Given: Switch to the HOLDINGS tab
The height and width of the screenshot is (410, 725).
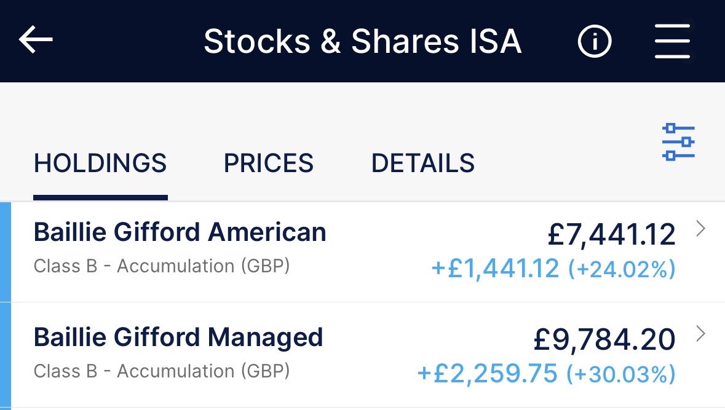Looking at the screenshot, I should pos(100,163).
